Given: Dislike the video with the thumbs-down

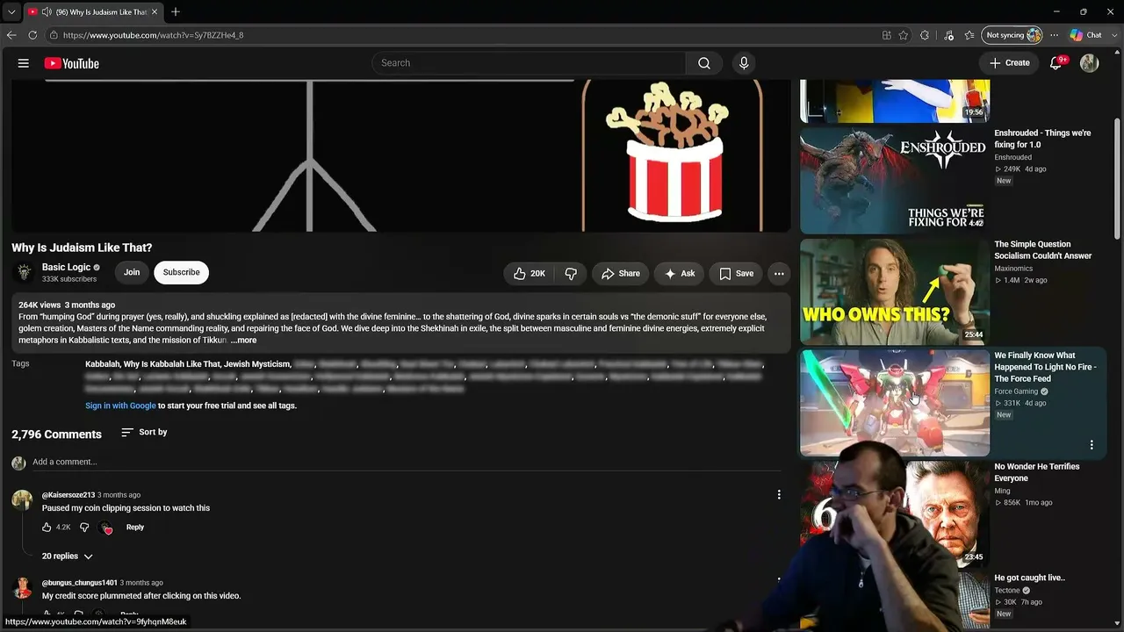Looking at the screenshot, I should (571, 273).
